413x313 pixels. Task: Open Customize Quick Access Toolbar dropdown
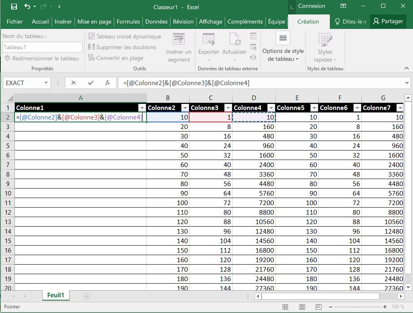(60, 7)
